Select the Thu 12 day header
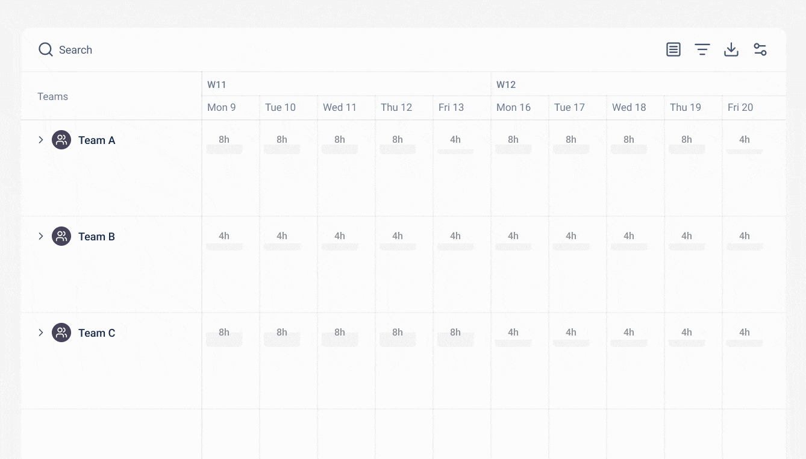Image resolution: width=806 pixels, height=459 pixels. click(x=396, y=107)
